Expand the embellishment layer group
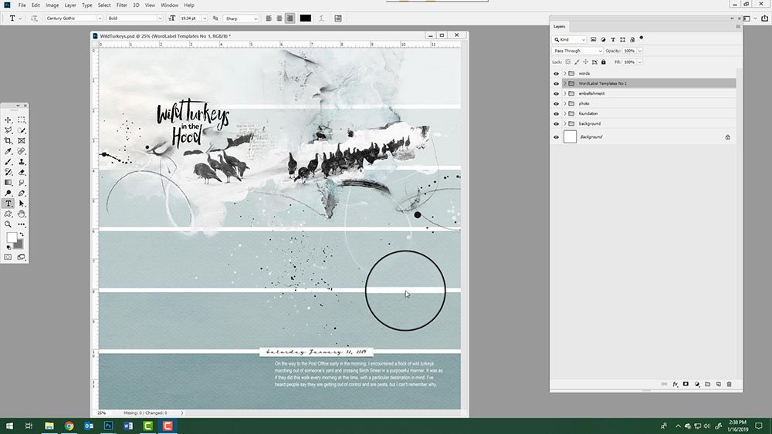Viewport: 772px width, 434px height. click(x=565, y=93)
